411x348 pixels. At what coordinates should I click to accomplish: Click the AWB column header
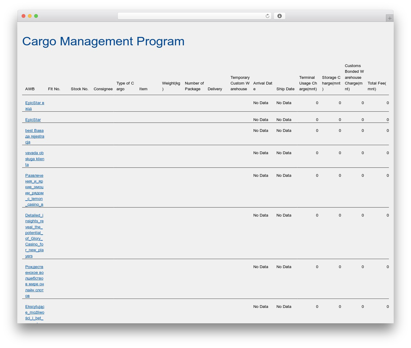[30, 89]
